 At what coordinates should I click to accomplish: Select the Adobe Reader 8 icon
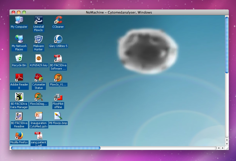(19, 78)
